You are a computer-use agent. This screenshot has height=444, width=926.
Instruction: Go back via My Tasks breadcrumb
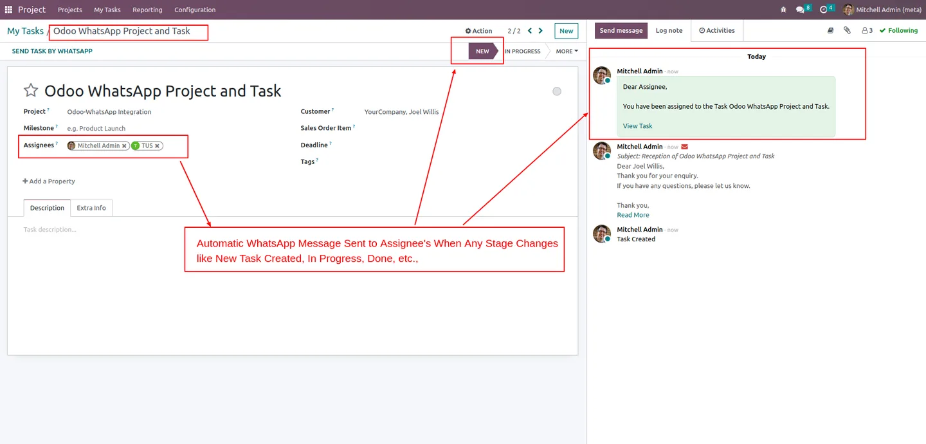[x=25, y=31]
